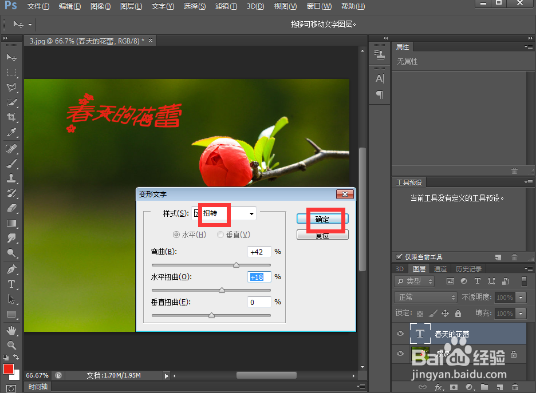Open the 不透明度 opacity dropdown arrow
The image size is (536, 393).
pos(521,297)
